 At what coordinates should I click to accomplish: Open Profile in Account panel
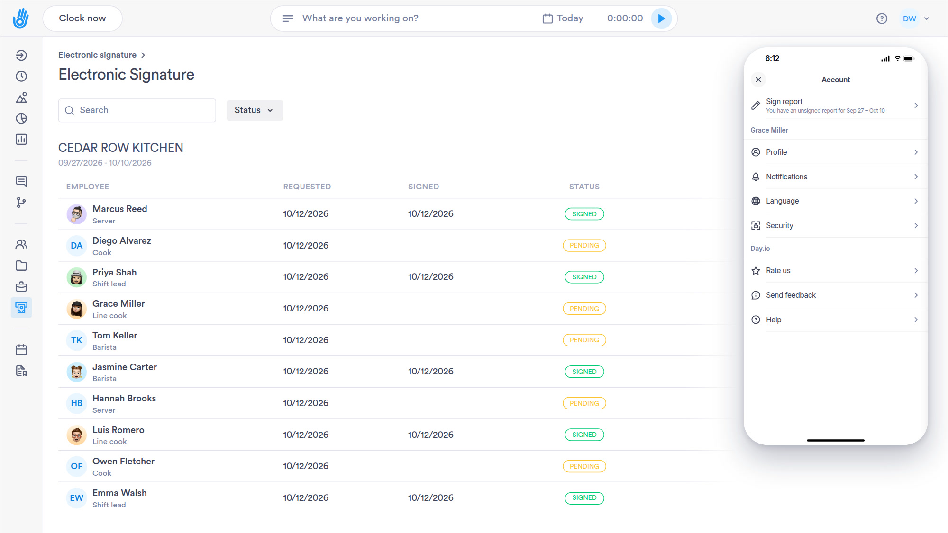(x=835, y=152)
